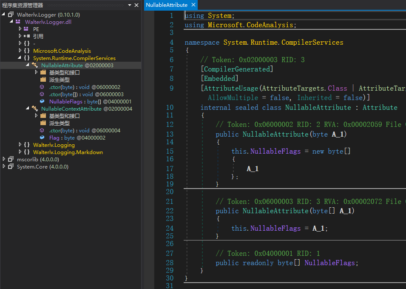Expand the Walterlv.Logging.Markdown namespace
This screenshot has height=289, width=406.
click(x=20, y=152)
